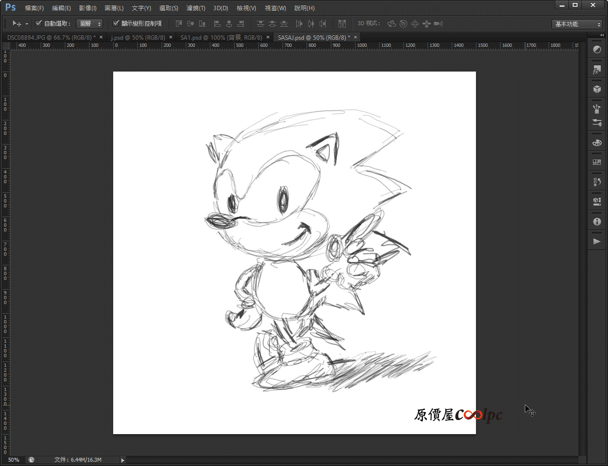
Task: Open the 選取(S) menu
Action: pyautogui.click(x=169, y=8)
